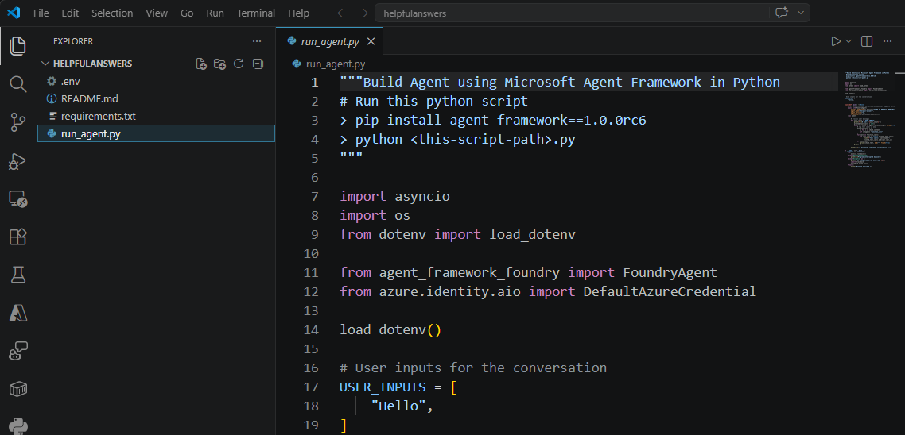Viewport: 905px width, 435px height.
Task: Open the Run and Debug view
Action: coord(18,161)
